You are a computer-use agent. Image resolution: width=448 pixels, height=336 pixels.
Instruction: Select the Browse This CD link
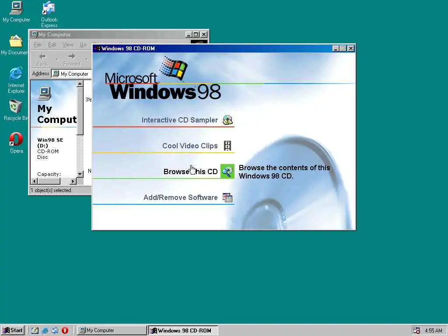(x=191, y=171)
